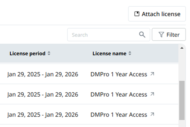Click the third row's external-link arrow icon
The image size is (190, 127).
pyautogui.click(x=152, y=114)
